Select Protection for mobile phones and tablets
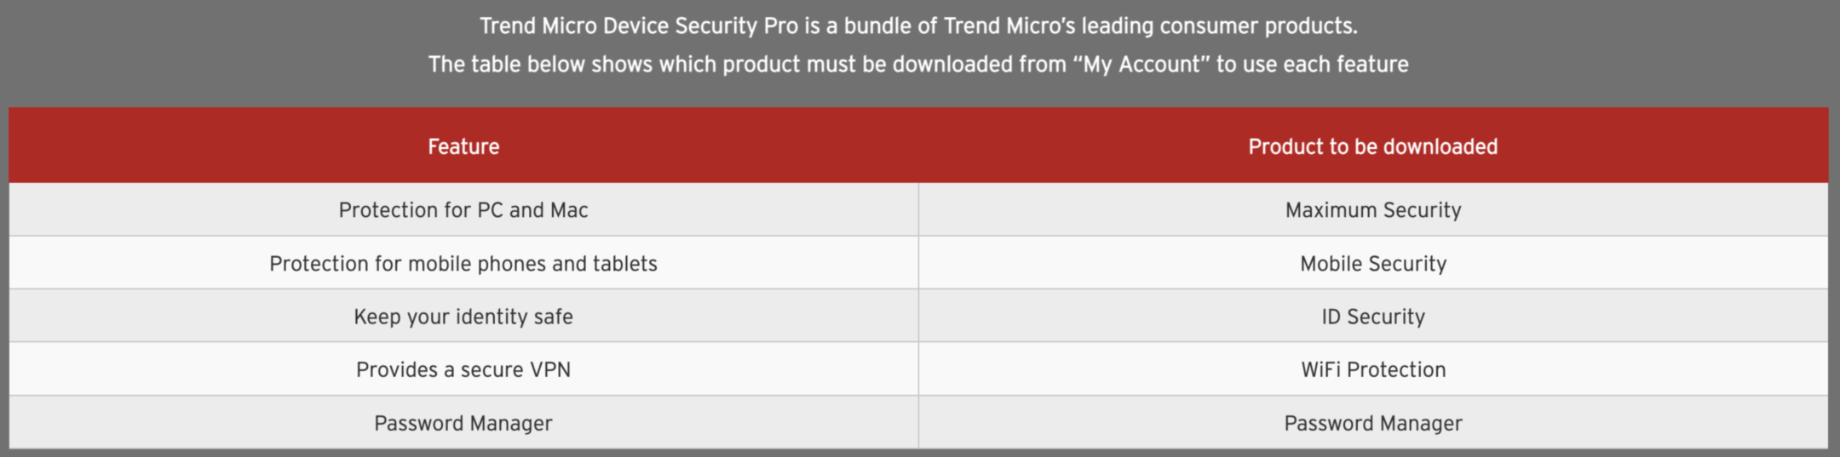Viewport: 1840px width, 457px height. 463,264
